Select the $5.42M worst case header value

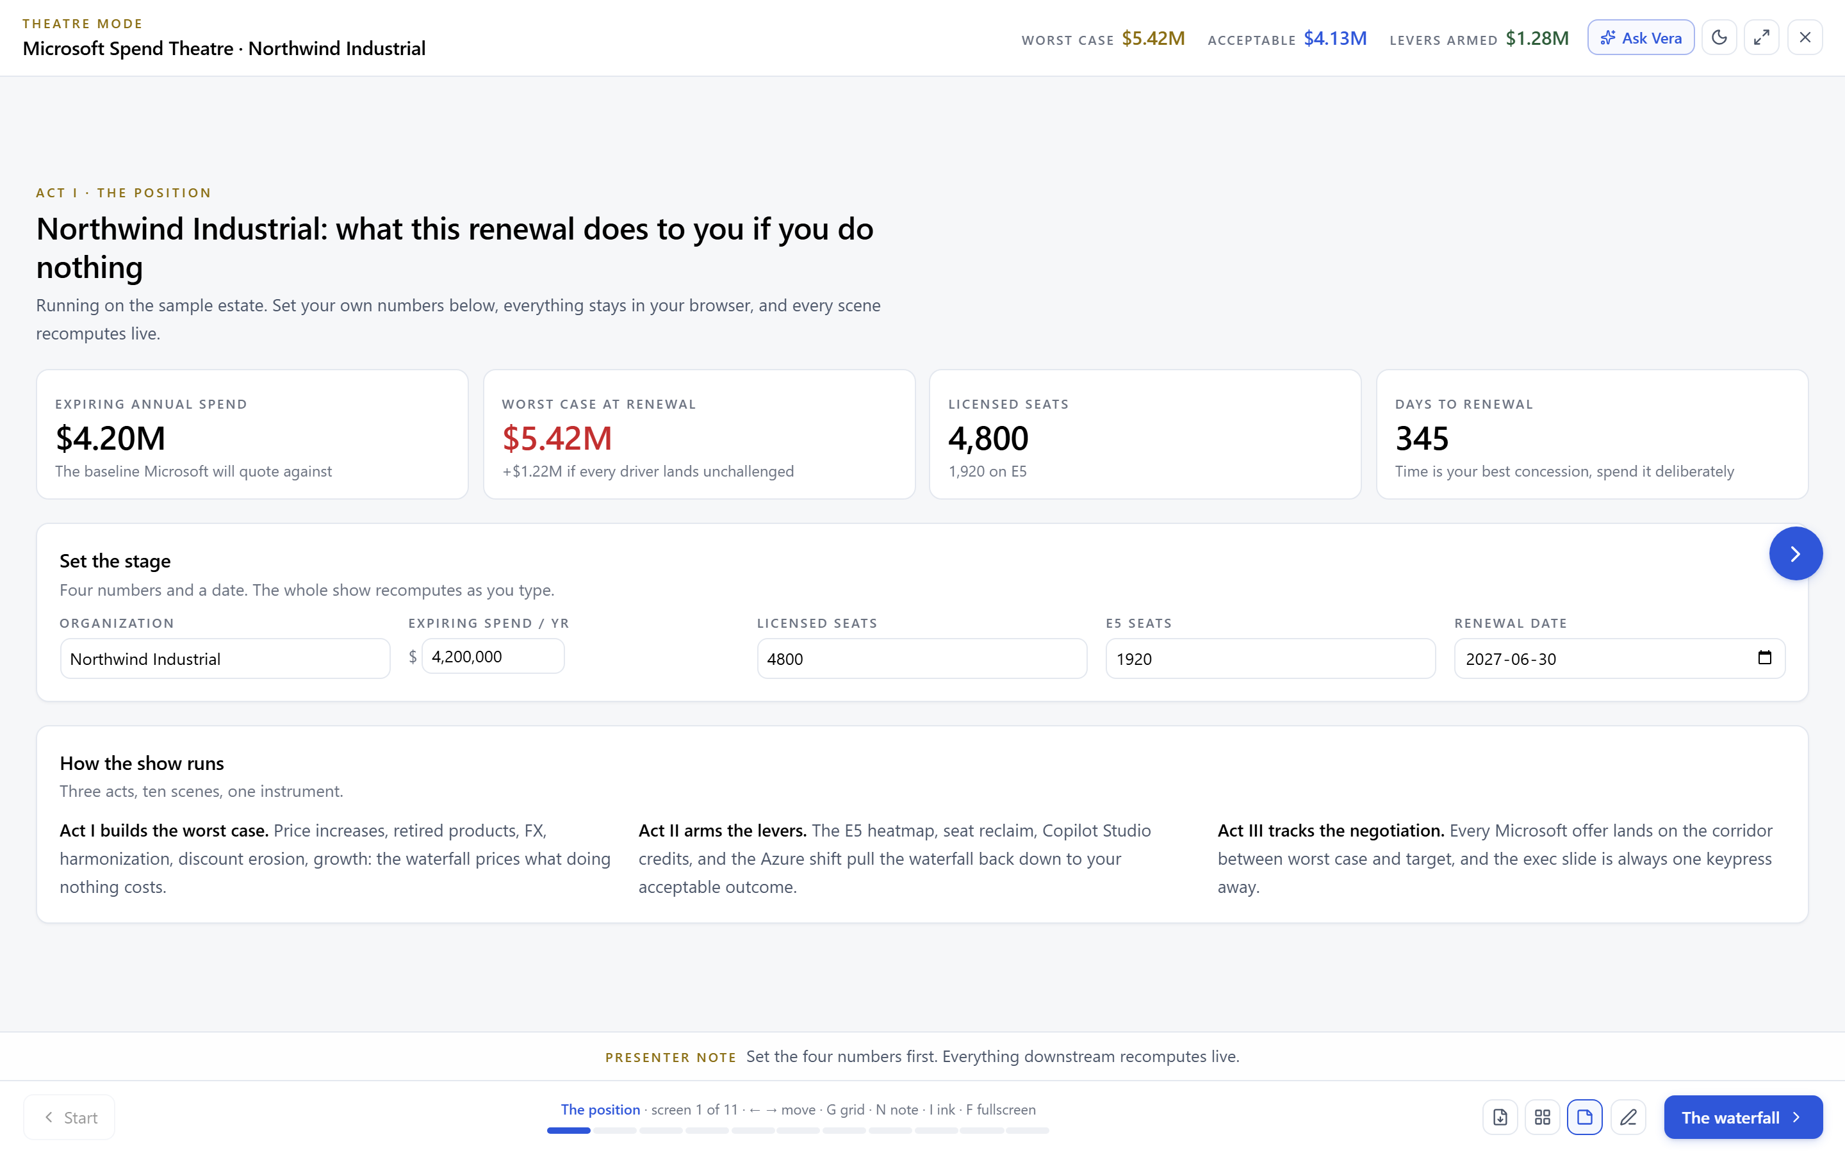pos(1152,38)
